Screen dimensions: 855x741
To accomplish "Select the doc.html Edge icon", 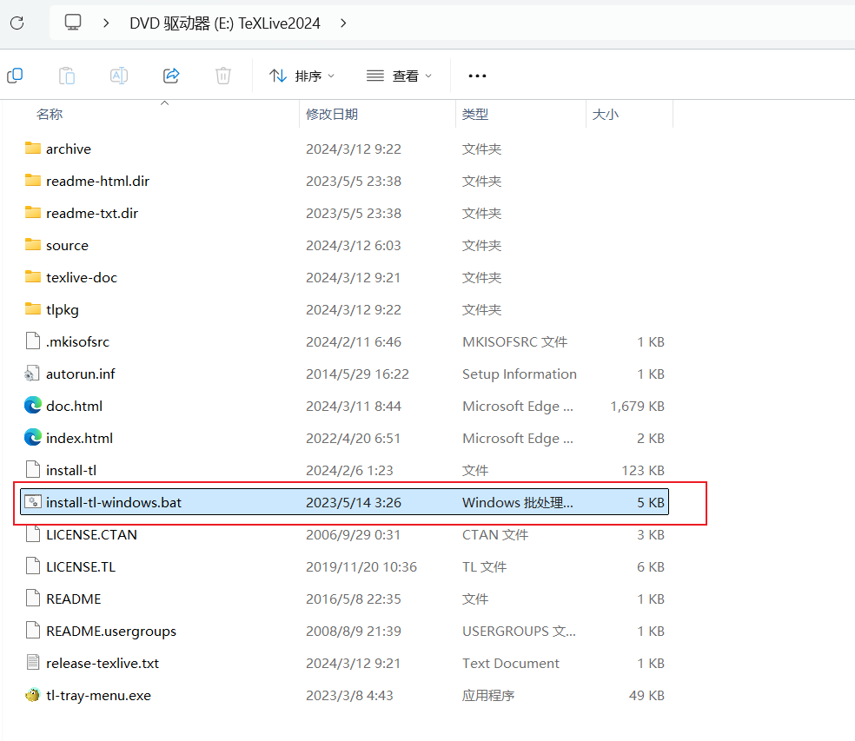I will (33, 405).
